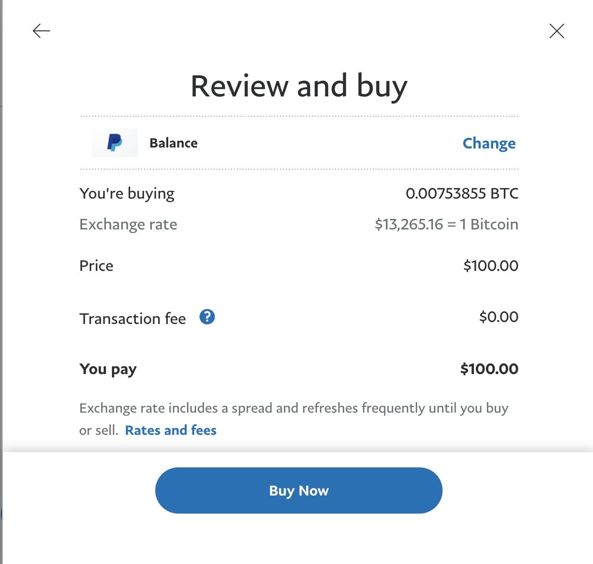Click the Transaction fee label text
The height and width of the screenshot is (564, 593).
coord(133,319)
